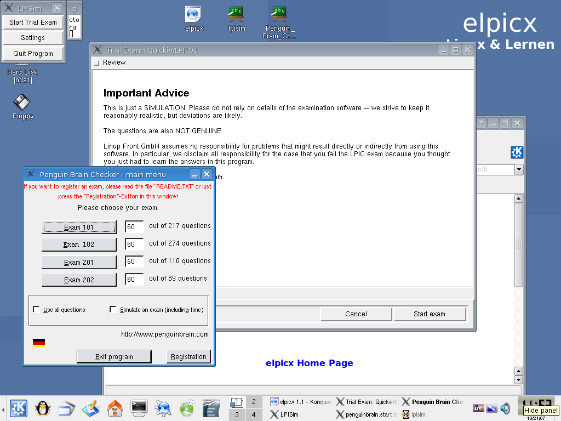Open the search dropdown arrow in Konqueror
This screenshot has width=561, height=421.
coord(519,169)
